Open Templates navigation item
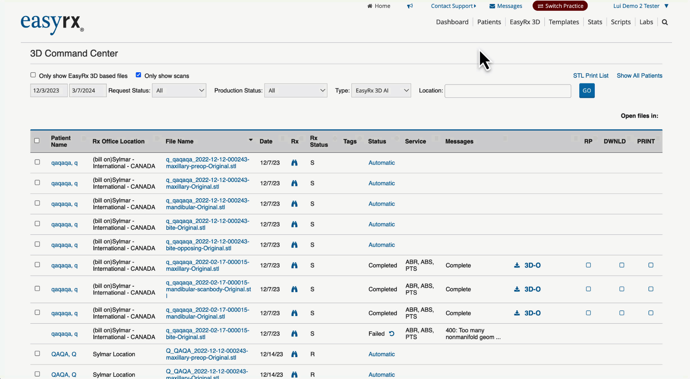The image size is (690, 379). (x=564, y=22)
